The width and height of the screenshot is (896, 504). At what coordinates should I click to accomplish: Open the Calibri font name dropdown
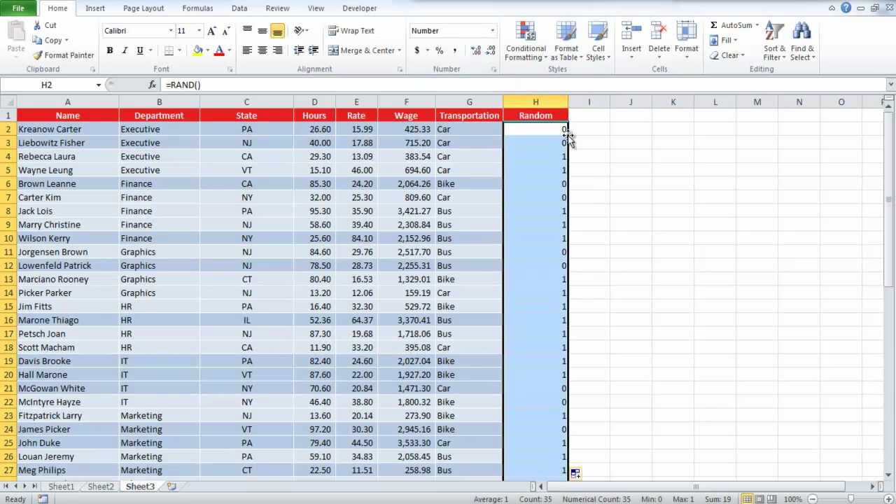[170, 31]
